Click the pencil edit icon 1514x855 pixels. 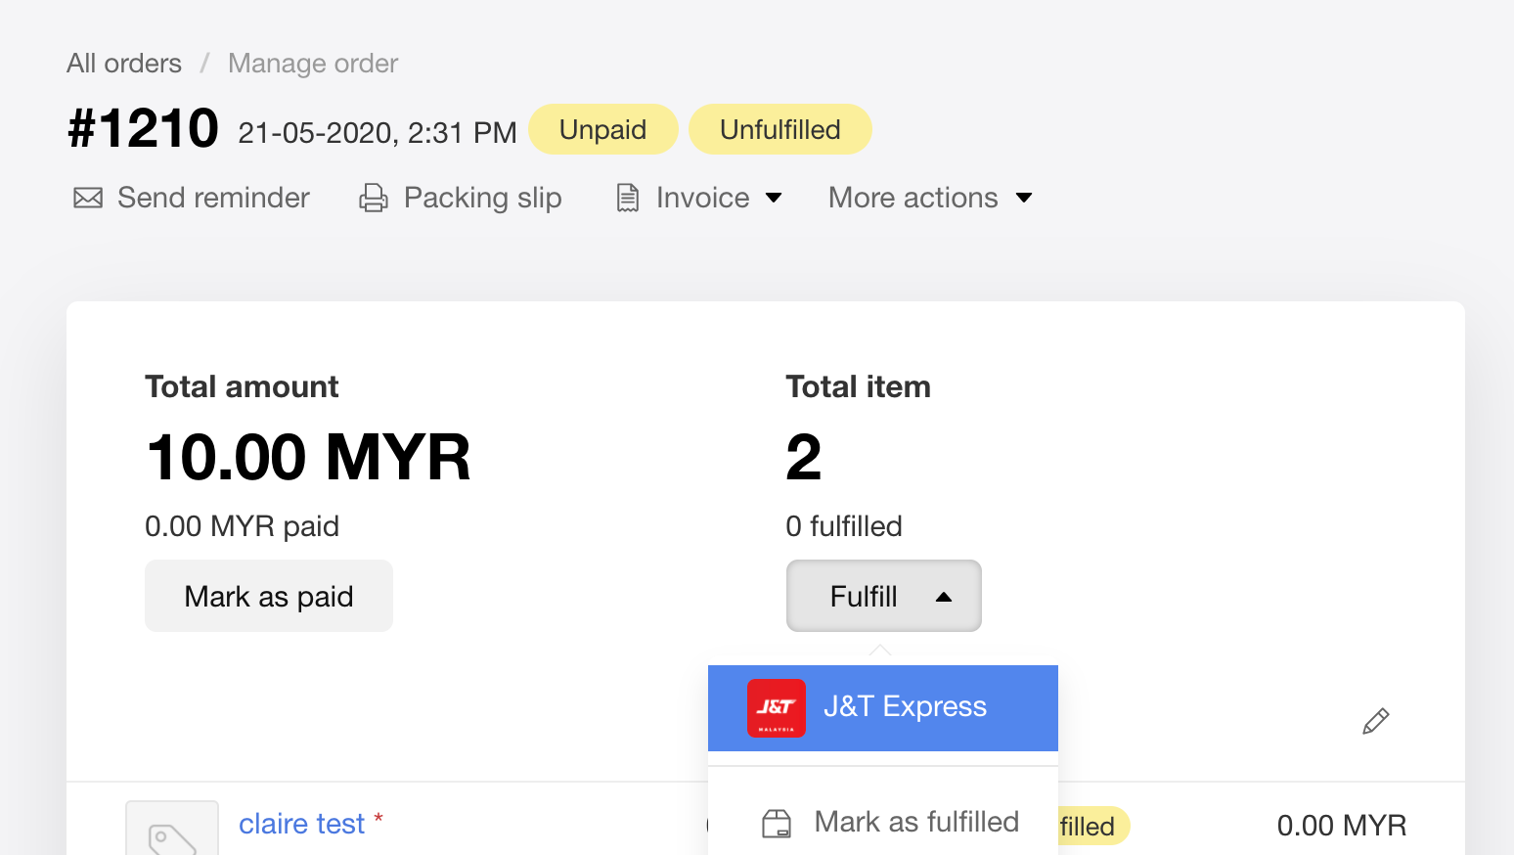tap(1376, 721)
